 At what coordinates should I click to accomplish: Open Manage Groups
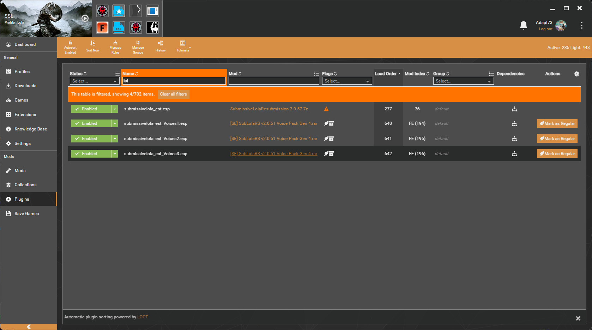pyautogui.click(x=138, y=47)
